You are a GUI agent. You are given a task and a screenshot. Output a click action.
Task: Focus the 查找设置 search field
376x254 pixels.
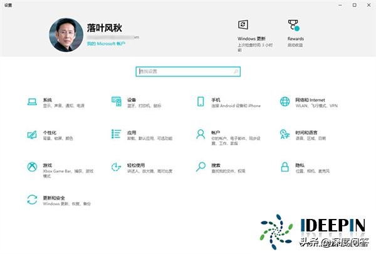pyautogui.click(x=188, y=71)
